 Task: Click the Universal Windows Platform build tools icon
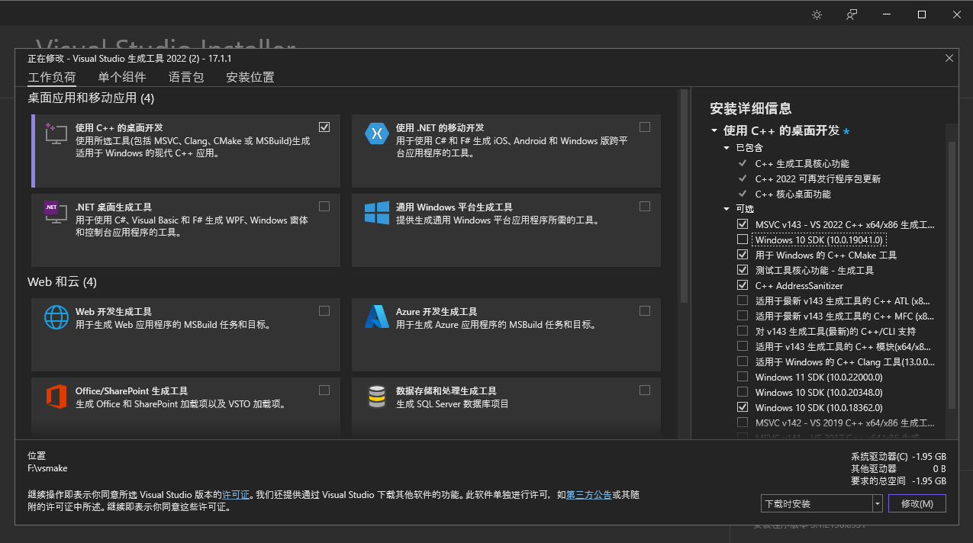[377, 213]
